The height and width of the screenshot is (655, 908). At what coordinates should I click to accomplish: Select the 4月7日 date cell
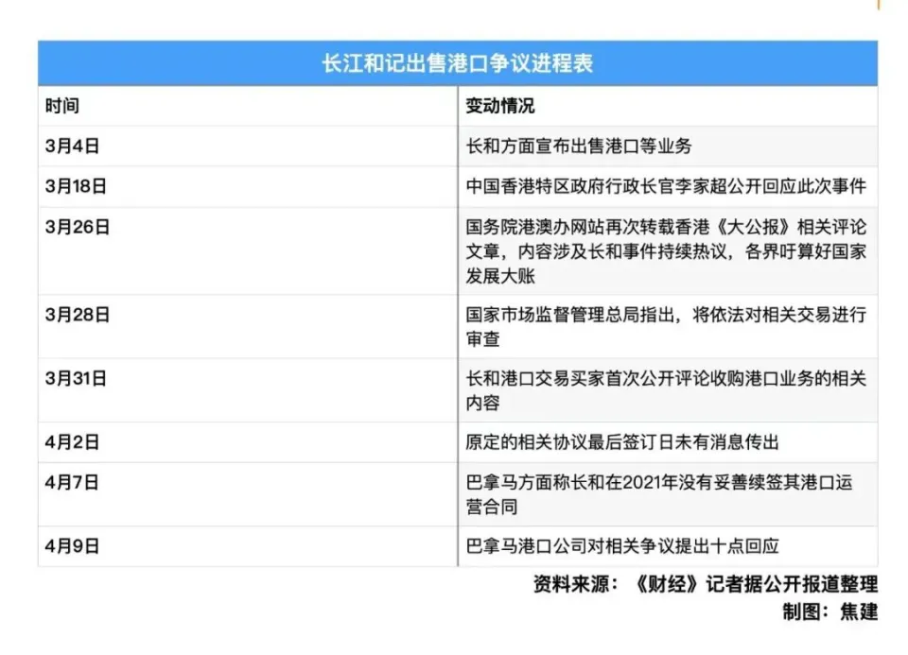tap(72, 483)
